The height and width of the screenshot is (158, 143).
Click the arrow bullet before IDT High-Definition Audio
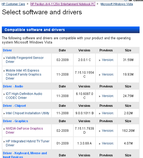(4, 94)
